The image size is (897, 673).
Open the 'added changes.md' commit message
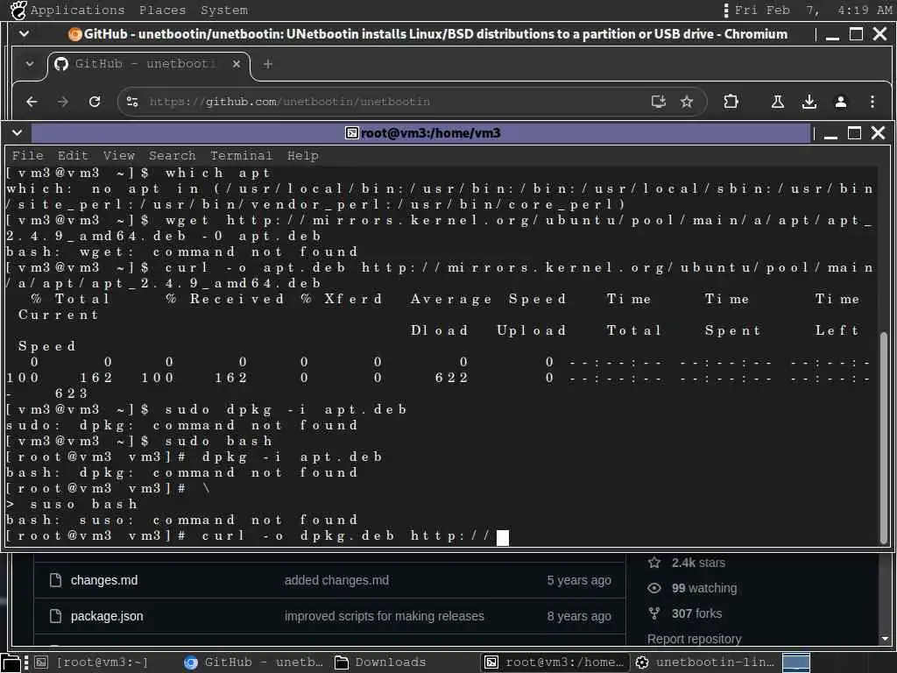(336, 580)
